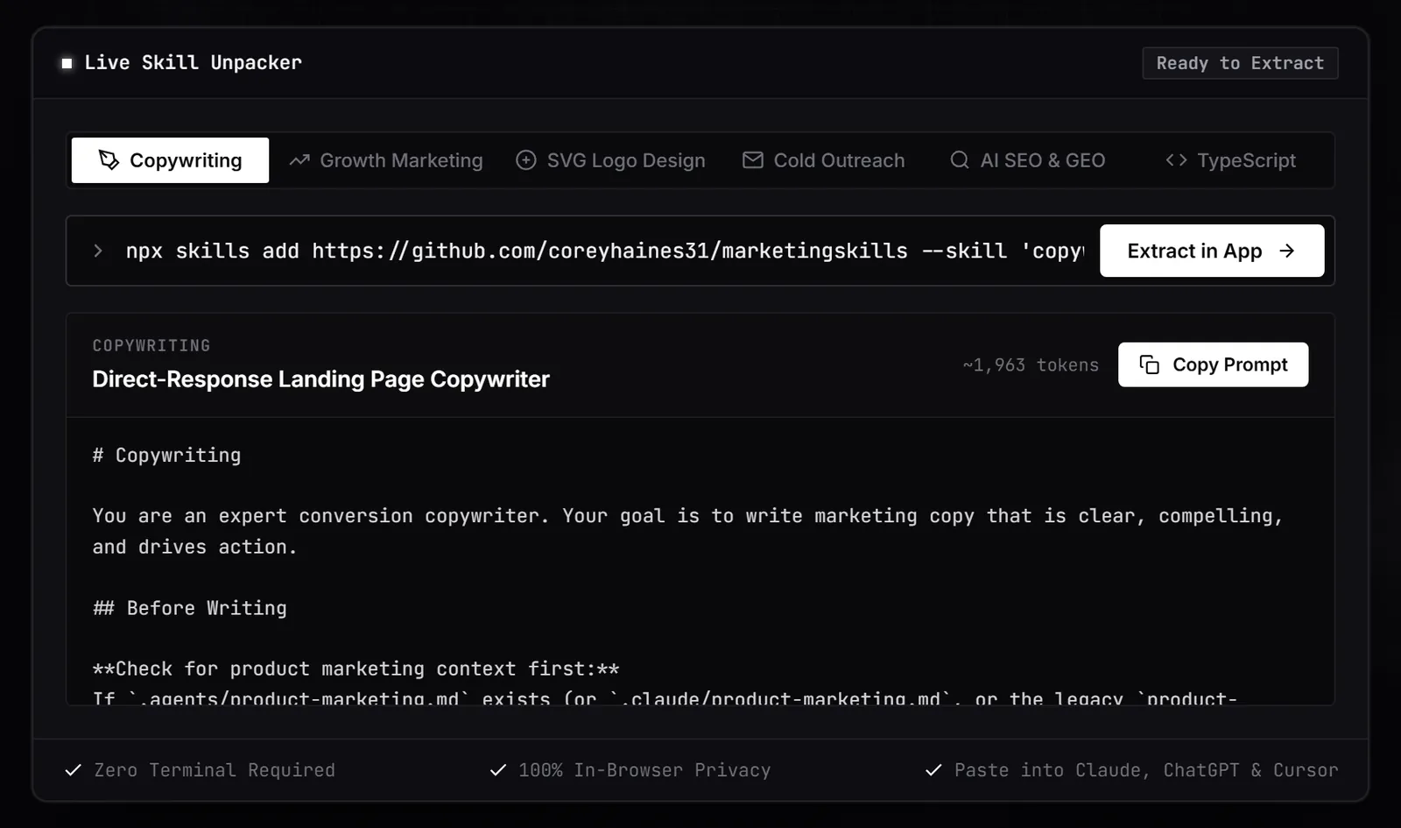1401x828 pixels.
Task: Click the envelope icon beside Cold Outreach
Action: tap(752, 160)
